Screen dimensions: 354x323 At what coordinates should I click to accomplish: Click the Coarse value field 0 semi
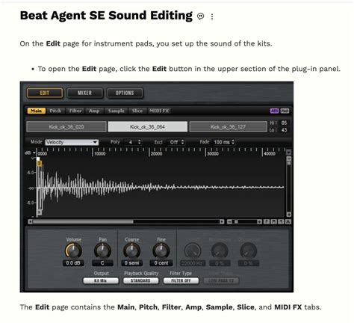[x=132, y=263]
